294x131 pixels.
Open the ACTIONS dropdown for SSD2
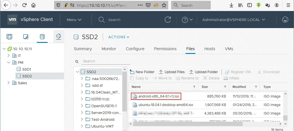pos(119,37)
